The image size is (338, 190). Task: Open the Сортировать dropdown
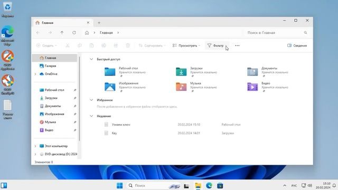coord(152,45)
